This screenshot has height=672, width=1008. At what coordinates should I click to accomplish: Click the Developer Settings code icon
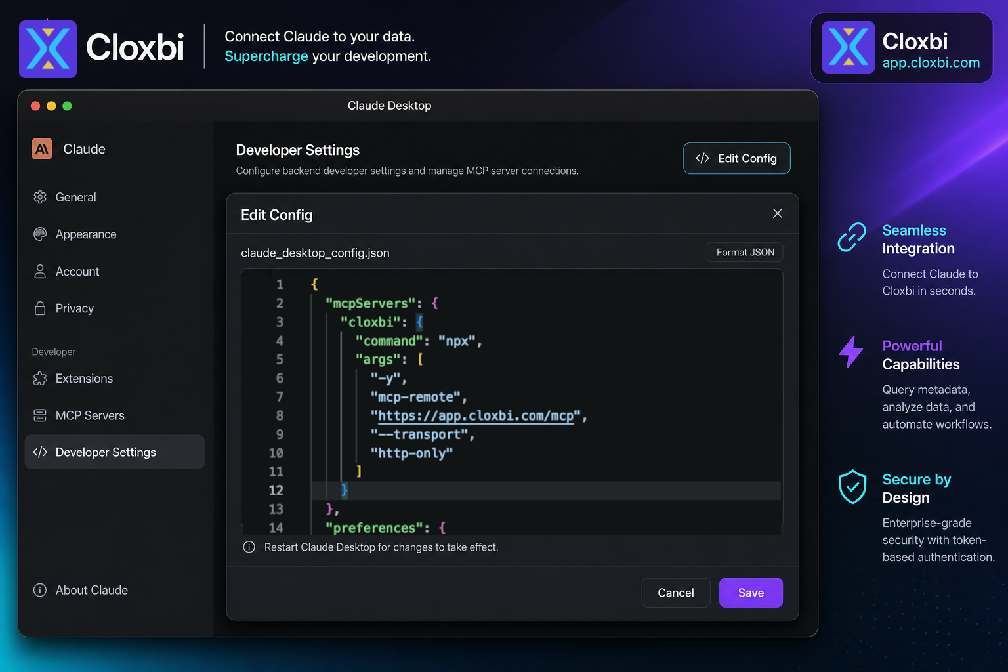coord(40,452)
